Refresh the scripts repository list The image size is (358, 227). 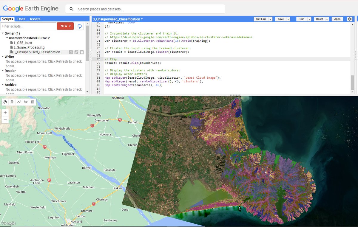(79, 26)
